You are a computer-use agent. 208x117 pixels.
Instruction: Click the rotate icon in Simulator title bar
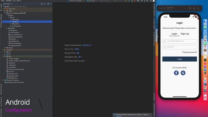pyautogui.click(x=198, y=8)
